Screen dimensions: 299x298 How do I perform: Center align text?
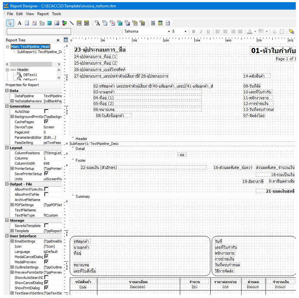point(225,31)
